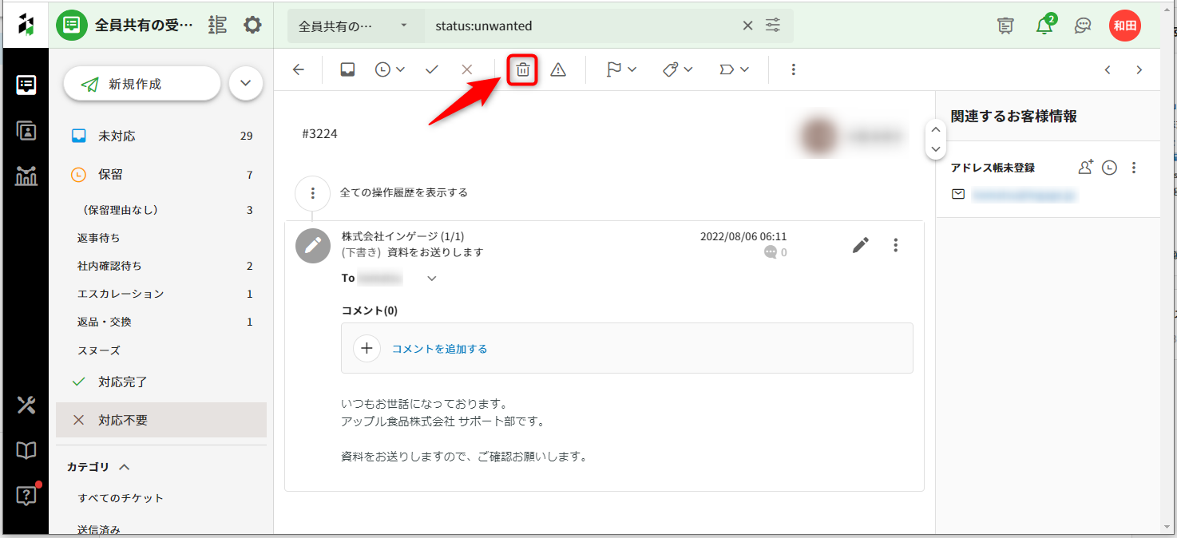The image size is (1177, 538).
Task: Expand the recipient details chevron next to To
Action: coord(432,279)
